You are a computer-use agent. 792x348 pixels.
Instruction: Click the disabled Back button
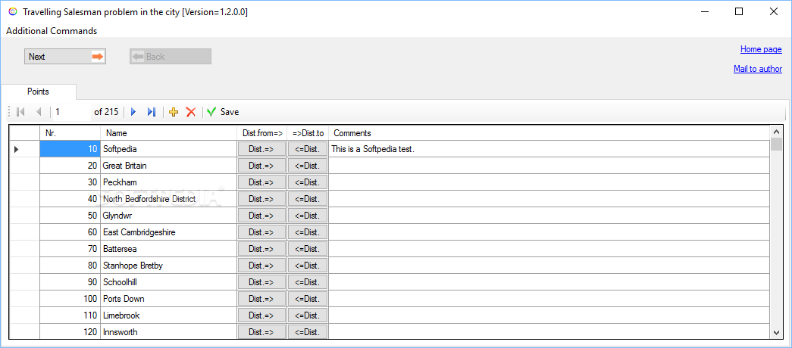click(171, 57)
